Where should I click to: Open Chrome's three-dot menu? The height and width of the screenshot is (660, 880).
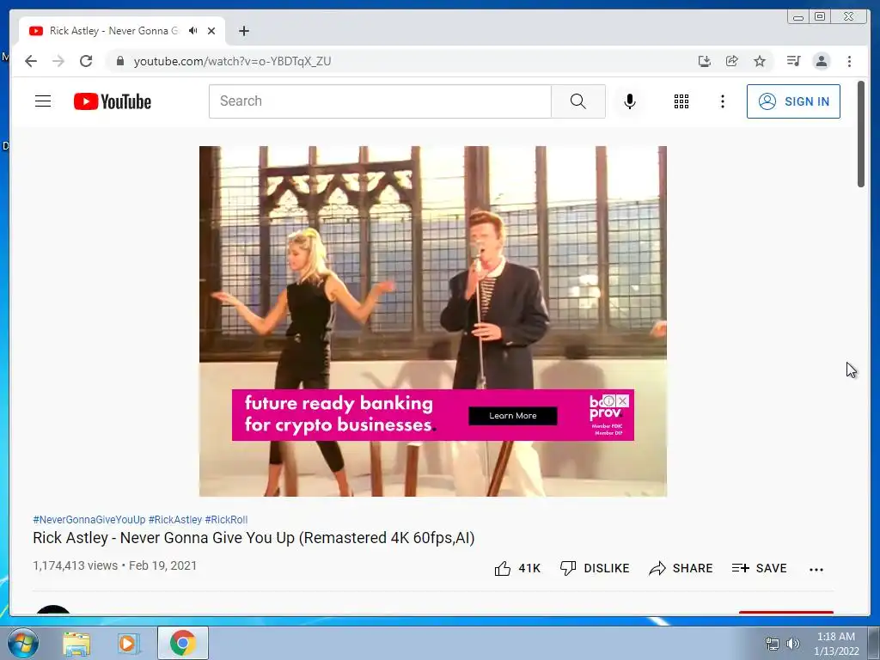[x=849, y=61]
